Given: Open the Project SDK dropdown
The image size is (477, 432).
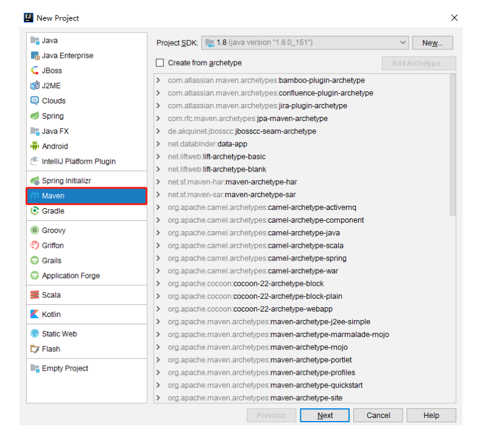Looking at the screenshot, I should click(x=305, y=43).
